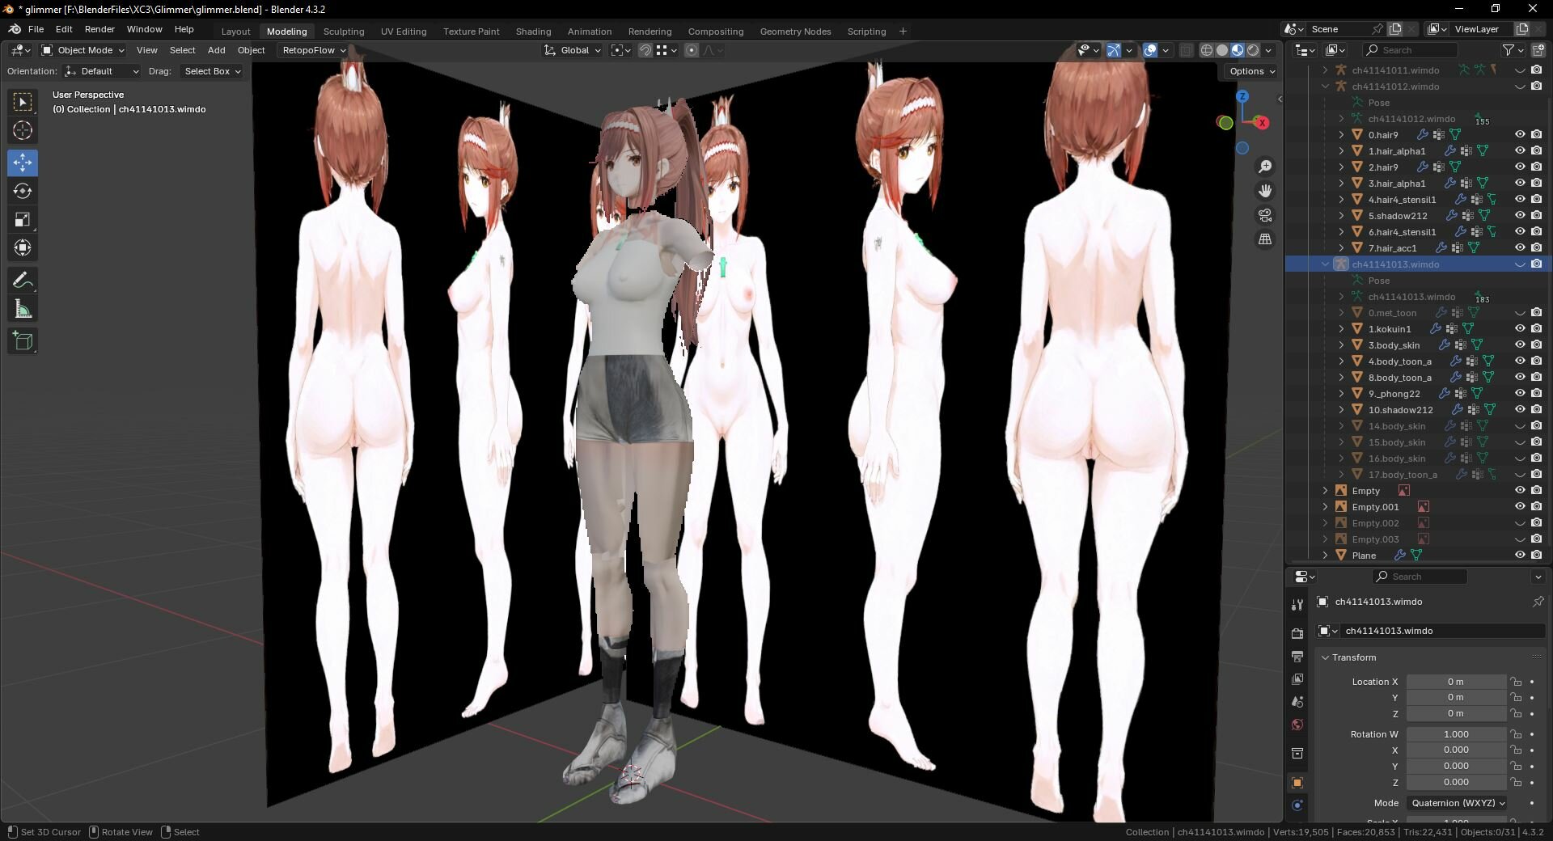
Task: Open Global transform orientation dropdown
Action: (573, 50)
